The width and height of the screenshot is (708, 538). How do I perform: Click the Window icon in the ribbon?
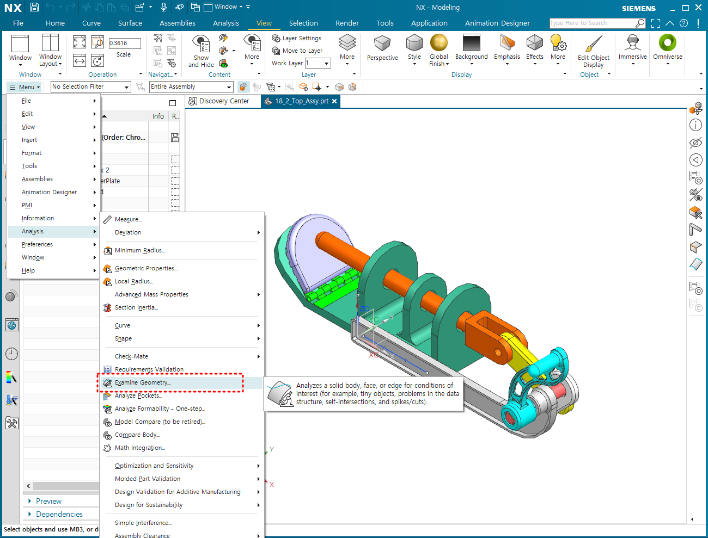tap(20, 43)
